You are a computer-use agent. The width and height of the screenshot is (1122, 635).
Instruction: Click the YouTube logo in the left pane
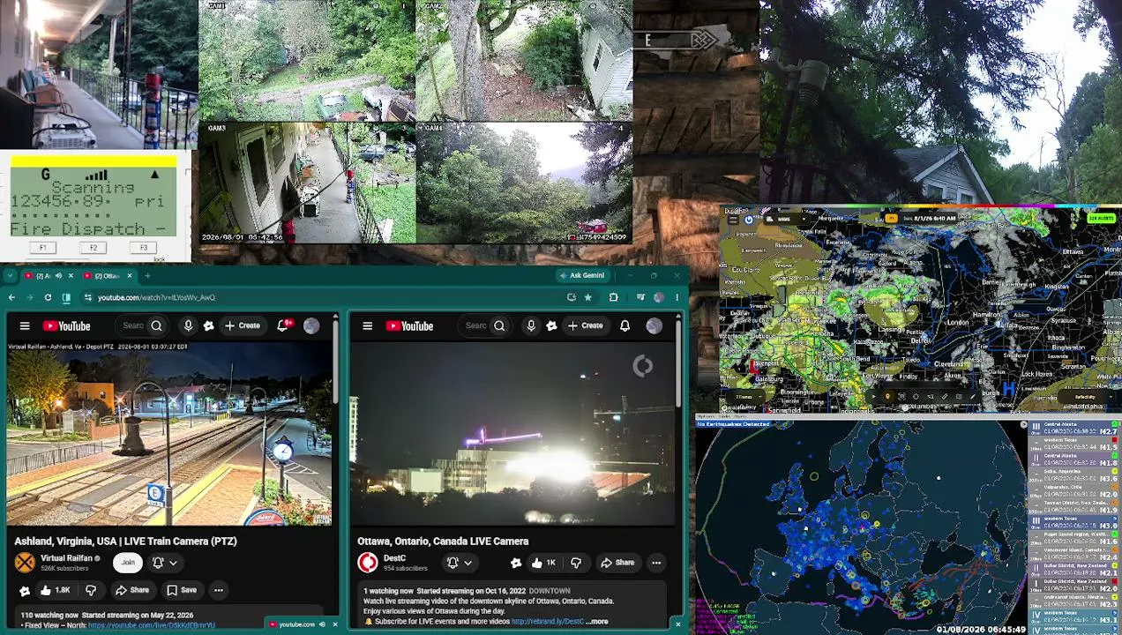click(x=66, y=326)
